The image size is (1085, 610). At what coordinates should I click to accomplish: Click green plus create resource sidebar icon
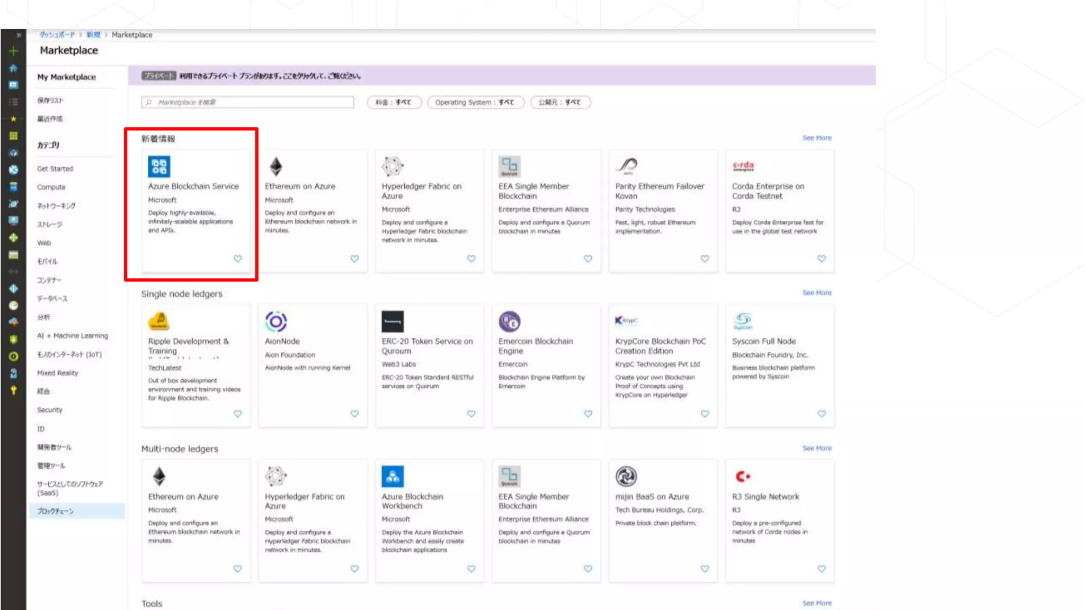(x=14, y=51)
